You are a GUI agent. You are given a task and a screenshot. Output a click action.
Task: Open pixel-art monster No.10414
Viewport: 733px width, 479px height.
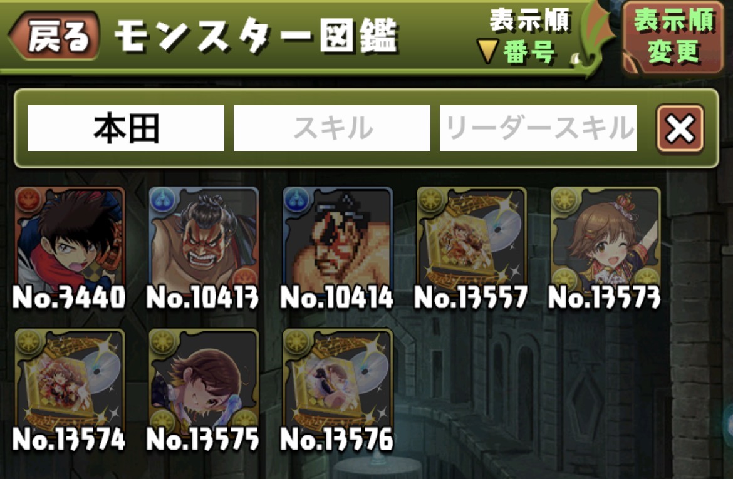point(338,239)
